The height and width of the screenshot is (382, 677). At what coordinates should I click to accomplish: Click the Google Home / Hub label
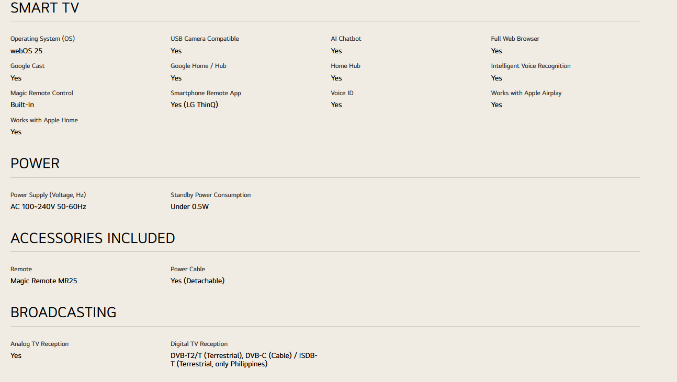point(198,66)
